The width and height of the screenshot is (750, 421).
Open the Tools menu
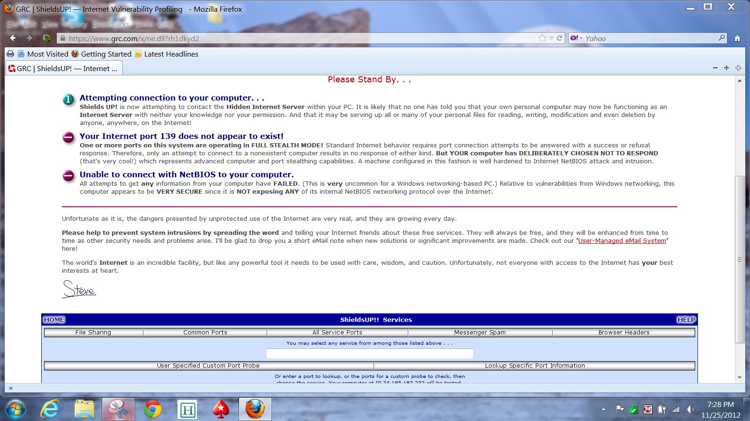tap(143, 24)
